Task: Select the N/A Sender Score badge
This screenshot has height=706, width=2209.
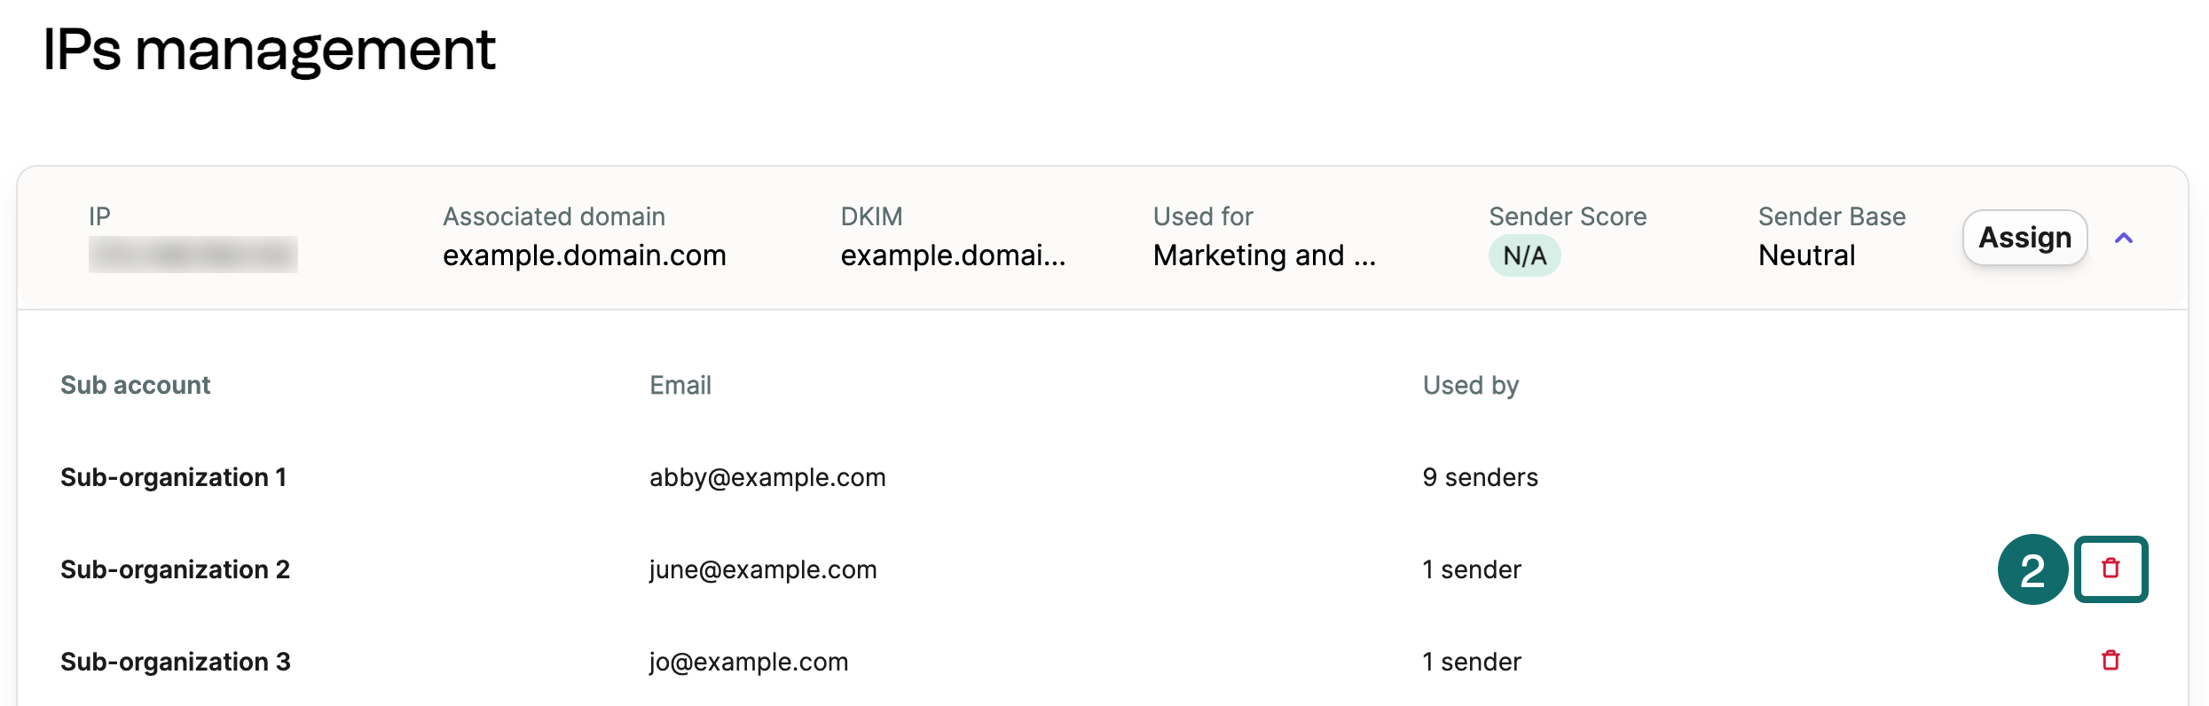Action: [x=1524, y=255]
